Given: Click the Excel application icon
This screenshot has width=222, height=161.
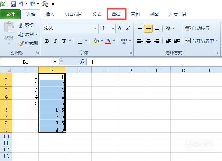Looking at the screenshot, I should [x=3, y=4].
